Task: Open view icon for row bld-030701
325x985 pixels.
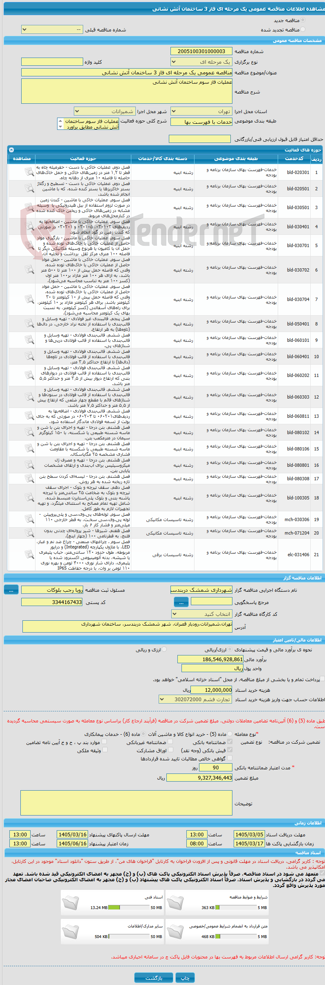Action: [29, 245]
